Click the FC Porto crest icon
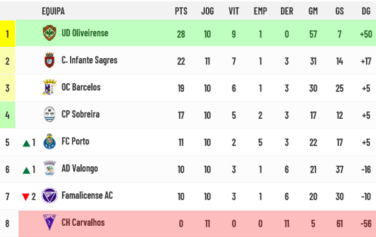Screen dimensions: 376x237 click(50, 141)
